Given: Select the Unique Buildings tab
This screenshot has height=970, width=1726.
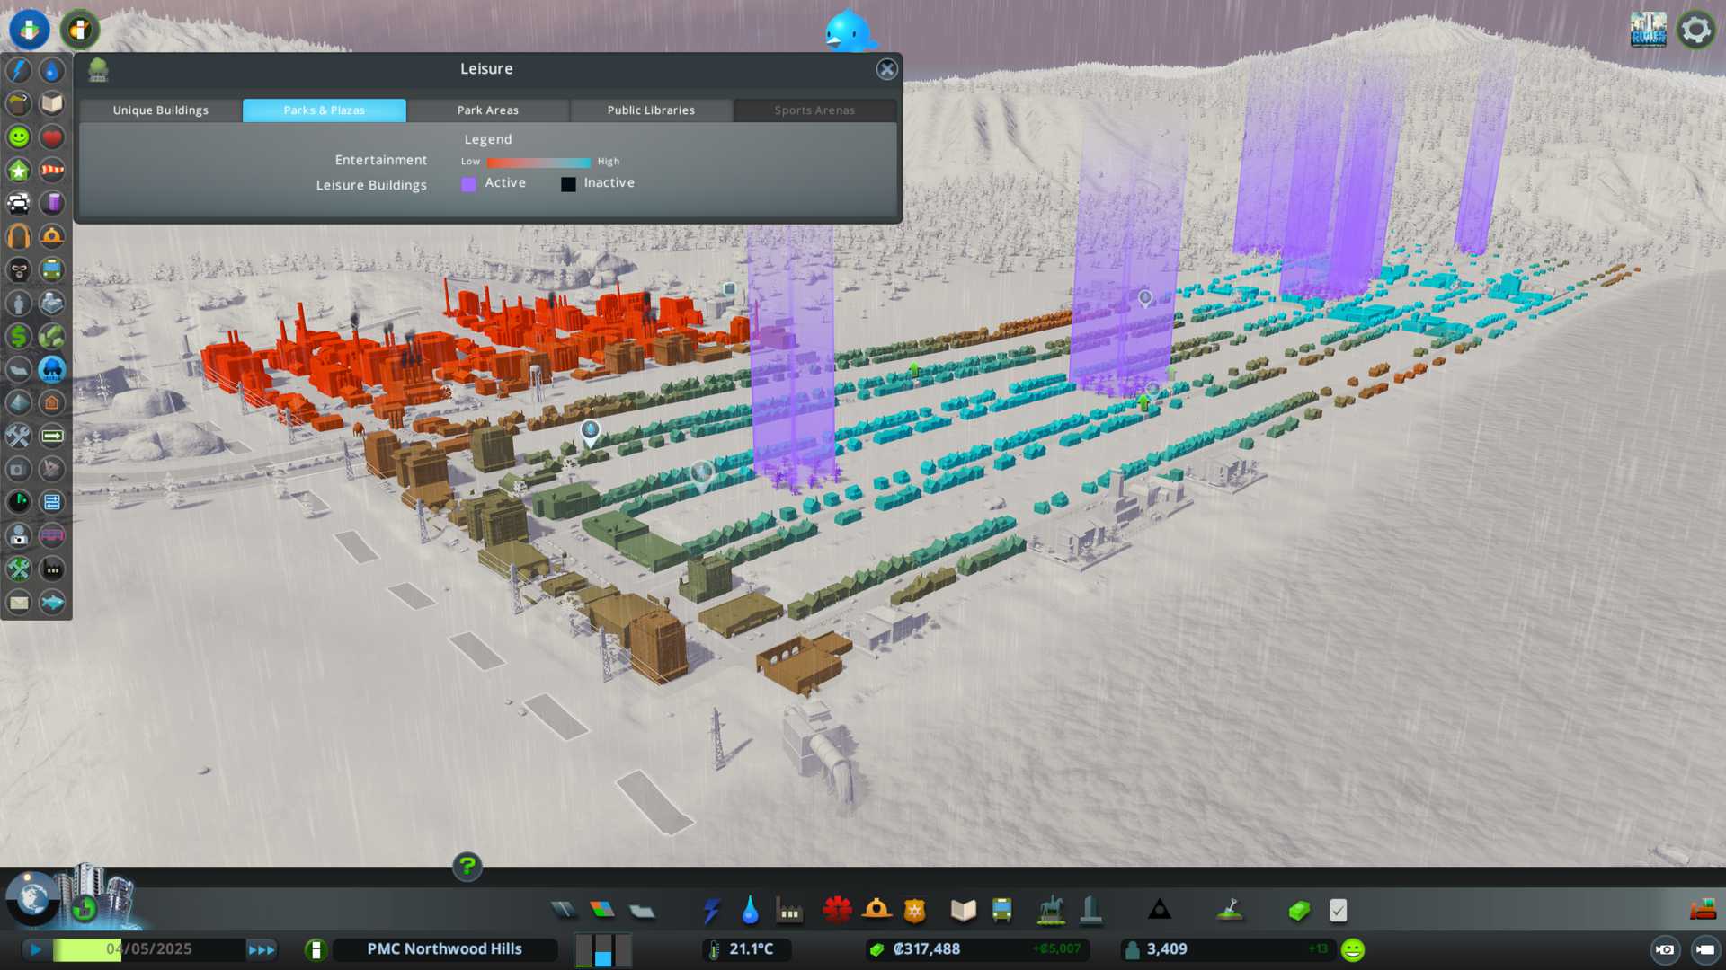Looking at the screenshot, I should click(x=161, y=110).
